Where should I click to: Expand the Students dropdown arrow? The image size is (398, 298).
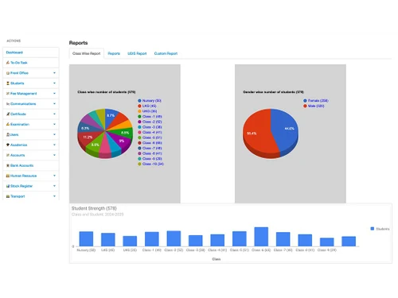point(54,83)
